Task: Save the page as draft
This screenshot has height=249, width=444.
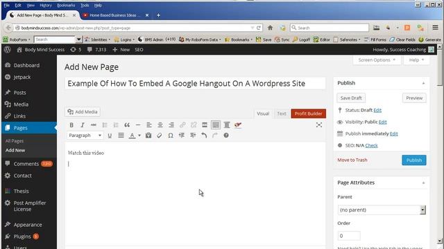Action: click(x=351, y=98)
